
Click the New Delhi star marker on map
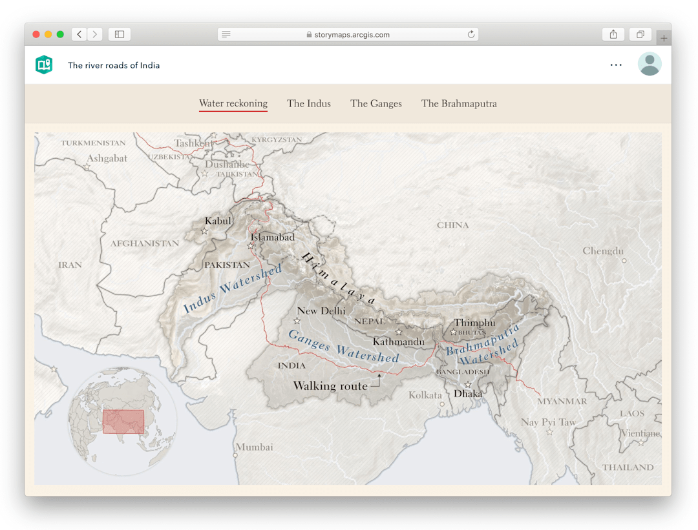point(297,321)
